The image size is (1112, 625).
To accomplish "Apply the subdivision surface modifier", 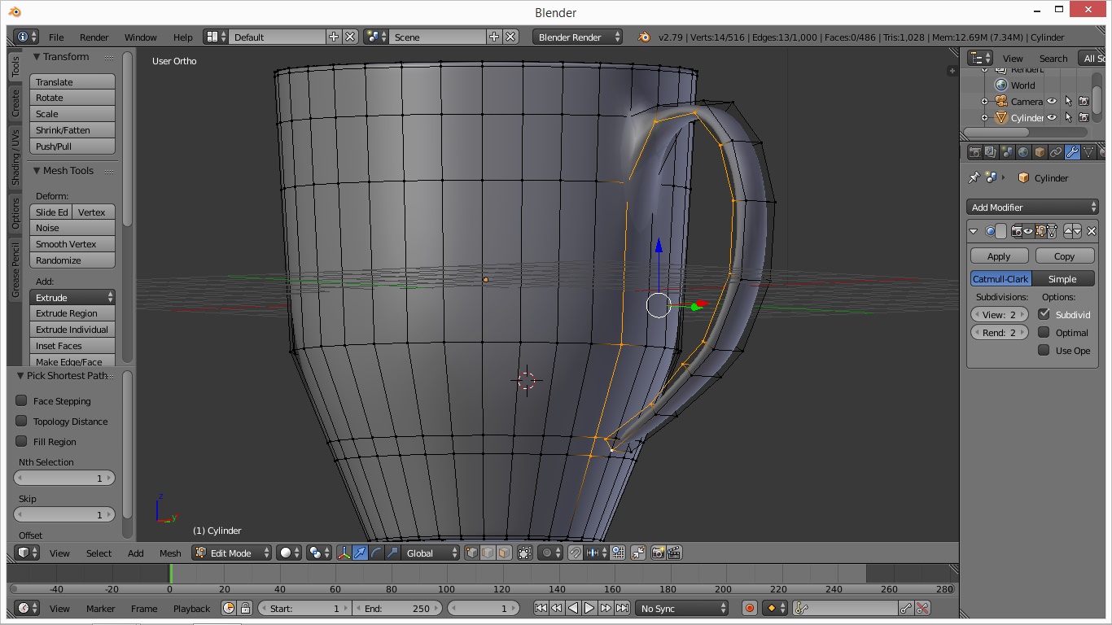I will (x=998, y=256).
